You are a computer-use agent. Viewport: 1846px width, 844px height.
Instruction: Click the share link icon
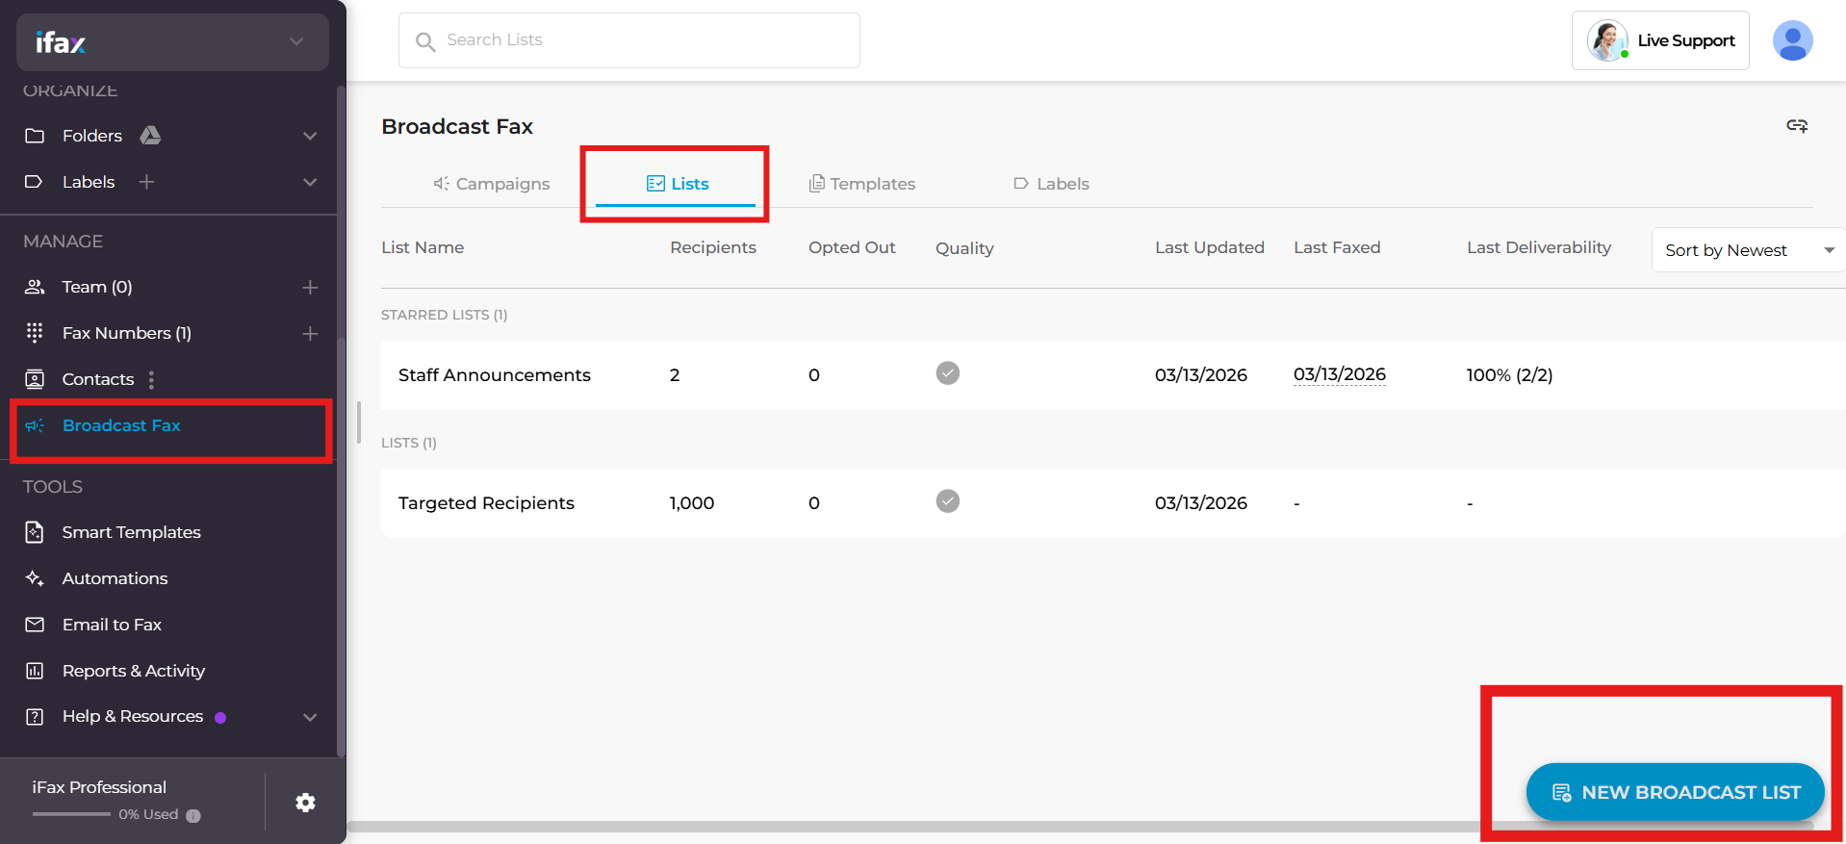pos(1796,126)
